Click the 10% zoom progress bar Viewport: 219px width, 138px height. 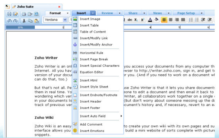coord(20,27)
